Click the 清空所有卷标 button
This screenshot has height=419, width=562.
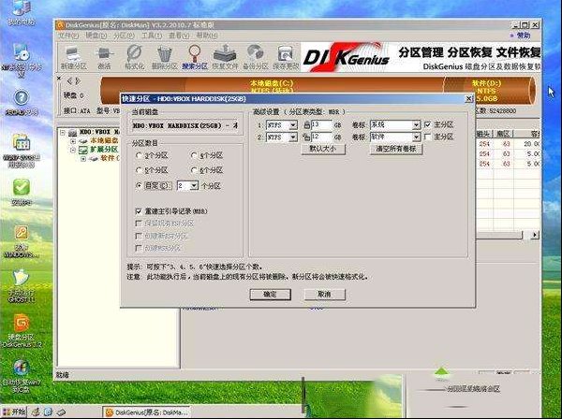[x=396, y=149]
